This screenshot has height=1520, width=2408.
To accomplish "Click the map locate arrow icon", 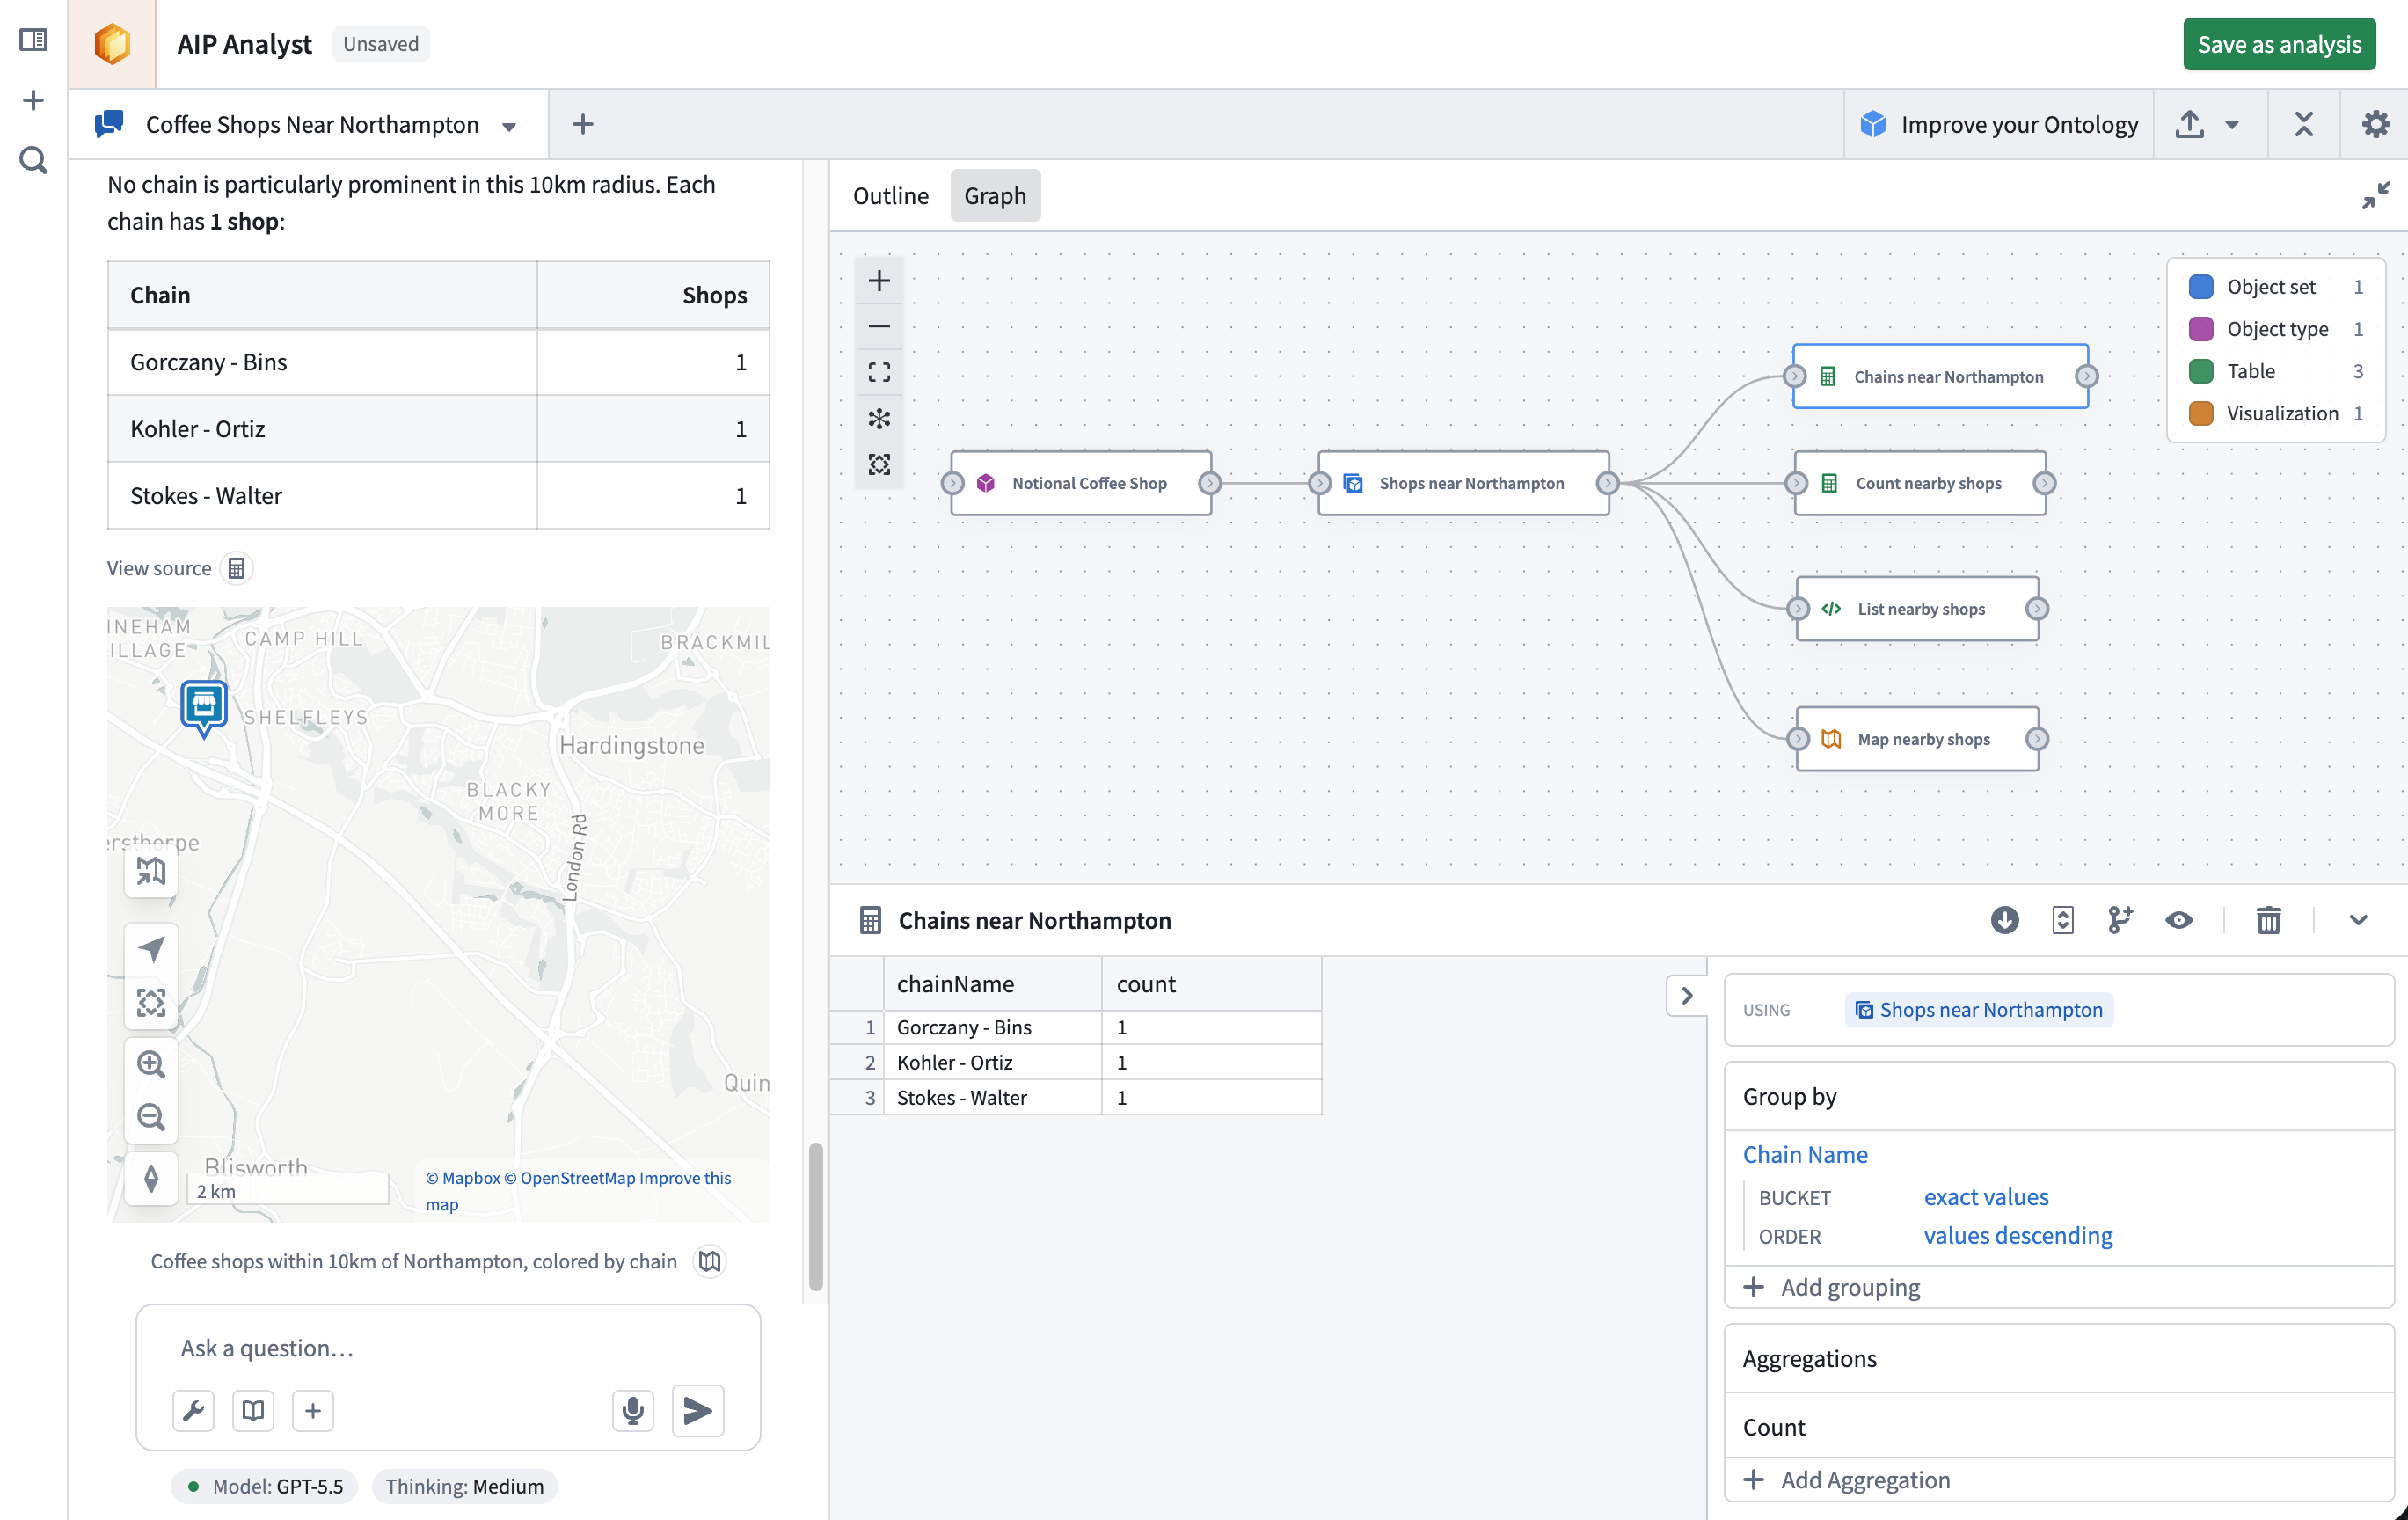I will coord(151,948).
